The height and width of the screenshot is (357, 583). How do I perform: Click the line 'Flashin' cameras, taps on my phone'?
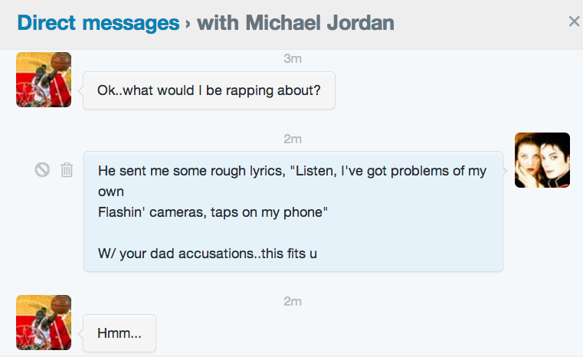[x=213, y=212]
